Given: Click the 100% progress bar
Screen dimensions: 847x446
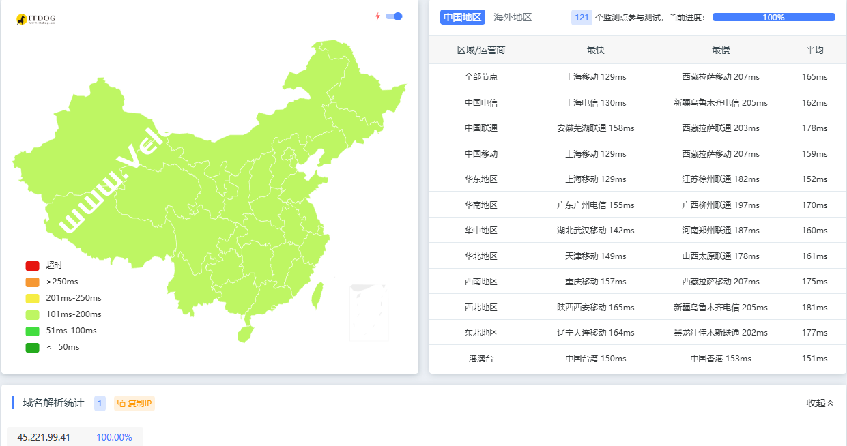Looking at the screenshot, I should pos(773,16).
